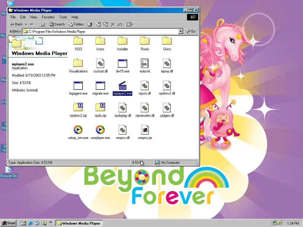Click the taskbar clock 1:34 PM
This screenshot has height=227, width=303.
[293, 223]
